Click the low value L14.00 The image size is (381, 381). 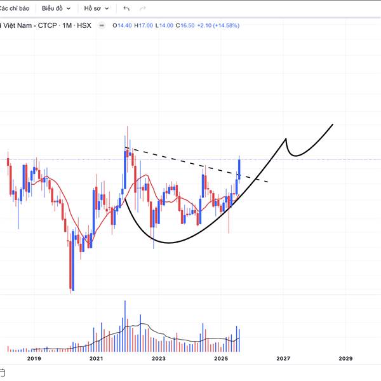point(164,25)
